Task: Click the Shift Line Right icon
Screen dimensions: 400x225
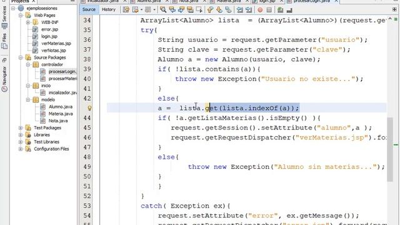Action: click(x=249, y=10)
